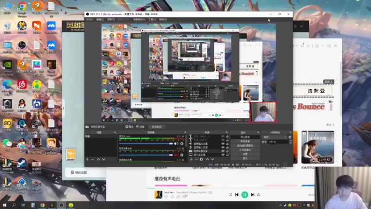Enable 工作室模式 studio mode
This screenshot has height=209, width=371.
[x=245, y=150]
